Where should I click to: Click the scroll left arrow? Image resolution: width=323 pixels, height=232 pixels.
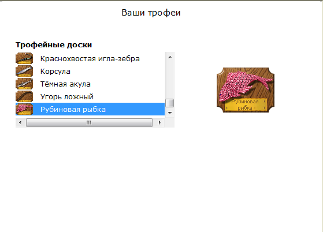pyautogui.click(x=20, y=122)
